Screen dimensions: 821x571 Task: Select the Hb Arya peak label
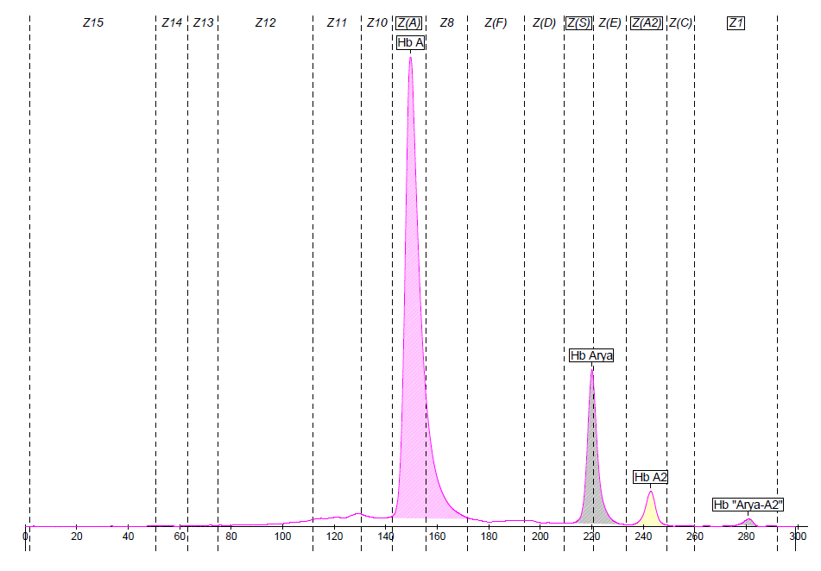click(x=591, y=355)
